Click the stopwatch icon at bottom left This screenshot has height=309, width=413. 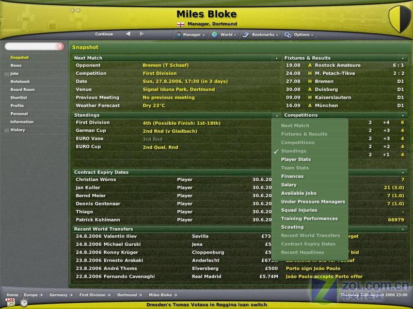[x=24, y=303]
